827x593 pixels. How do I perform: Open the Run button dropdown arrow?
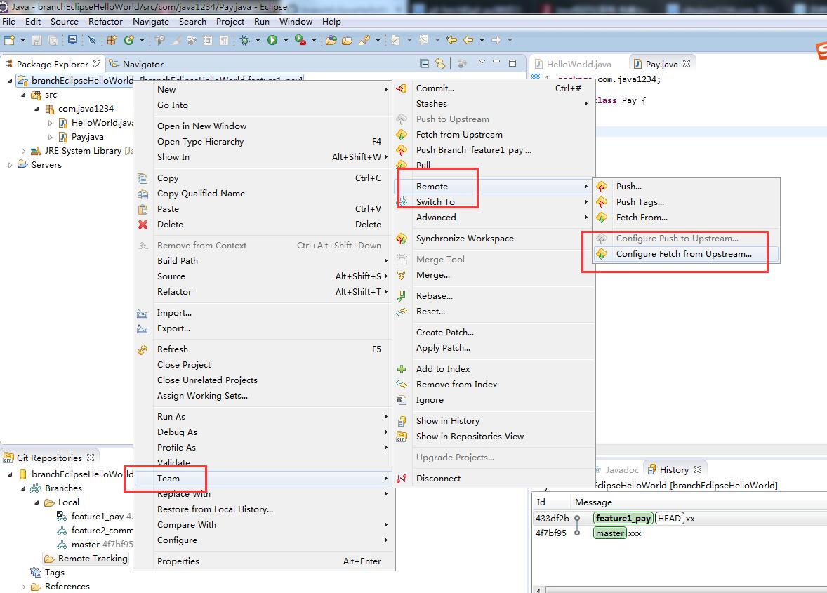[x=286, y=40]
